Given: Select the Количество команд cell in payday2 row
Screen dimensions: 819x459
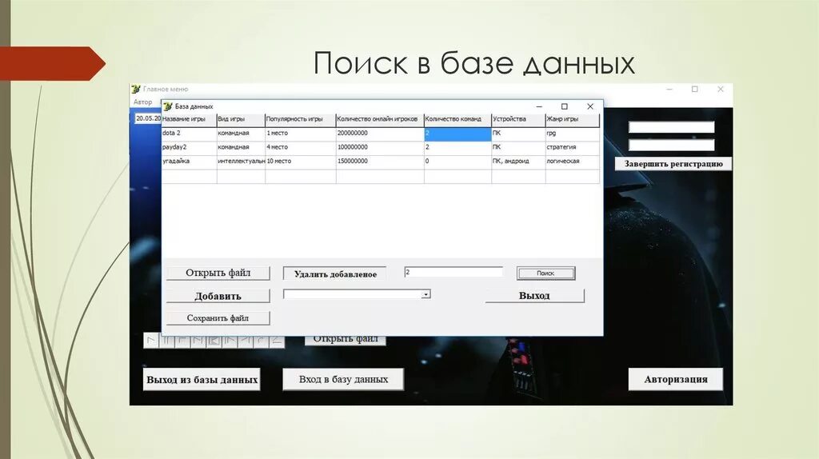Looking at the screenshot, I should (x=457, y=148).
